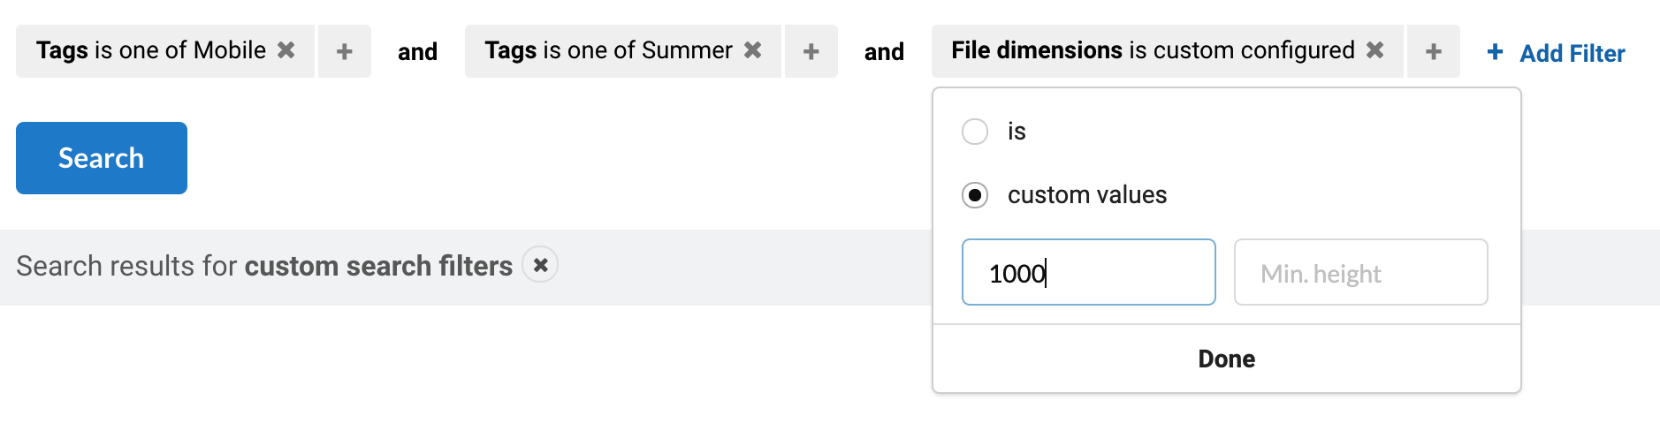Select the "is" radio option
Image resolution: width=1660 pixels, height=431 pixels.
[975, 132]
